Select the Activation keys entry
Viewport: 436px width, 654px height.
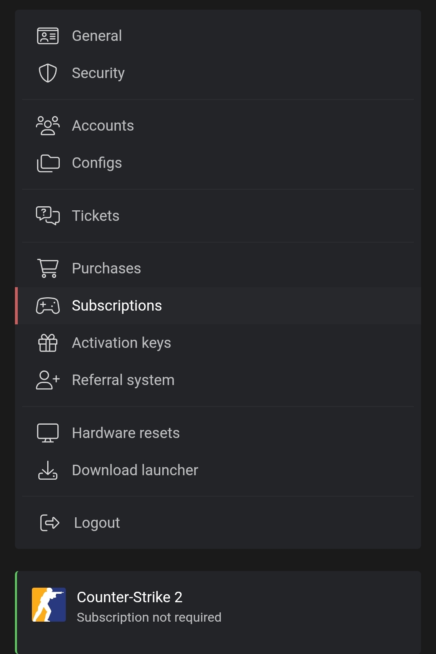tap(218, 343)
